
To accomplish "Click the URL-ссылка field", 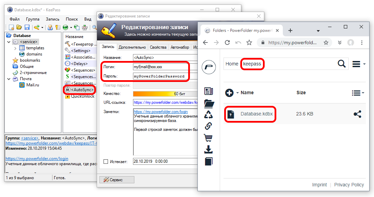I will [165, 102].
